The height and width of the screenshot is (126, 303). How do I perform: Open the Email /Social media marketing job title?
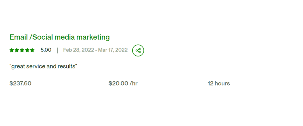tap(59, 37)
